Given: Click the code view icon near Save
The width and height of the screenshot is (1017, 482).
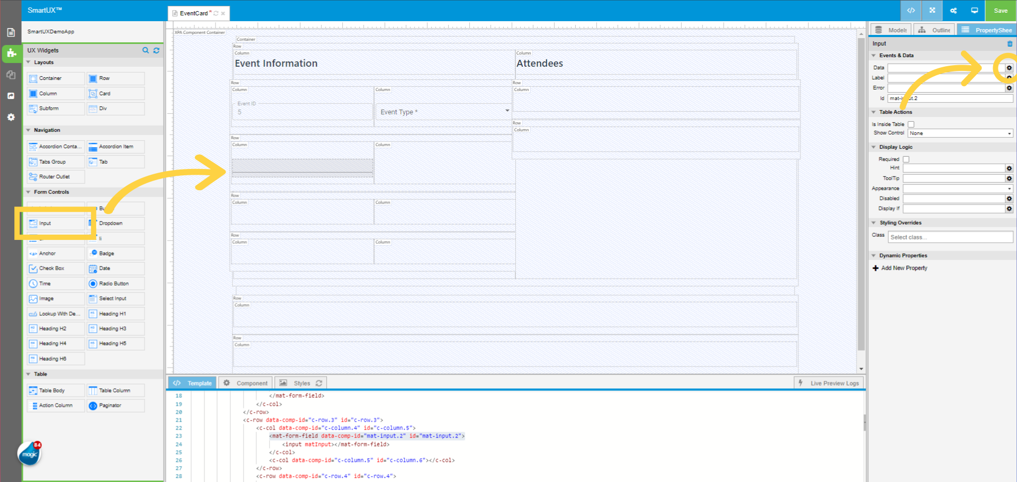Looking at the screenshot, I should pos(911,10).
